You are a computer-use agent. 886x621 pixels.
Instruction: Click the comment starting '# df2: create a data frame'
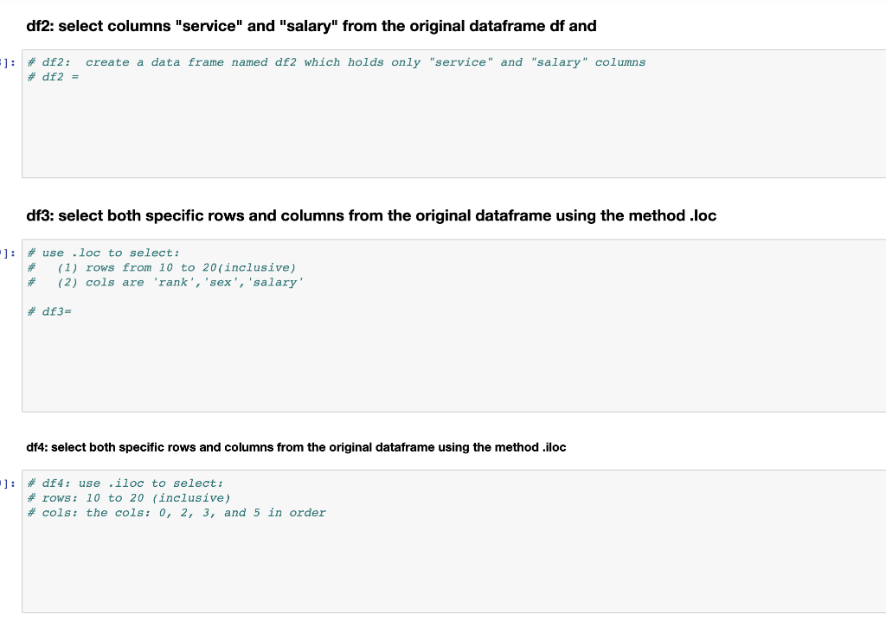tap(337, 61)
